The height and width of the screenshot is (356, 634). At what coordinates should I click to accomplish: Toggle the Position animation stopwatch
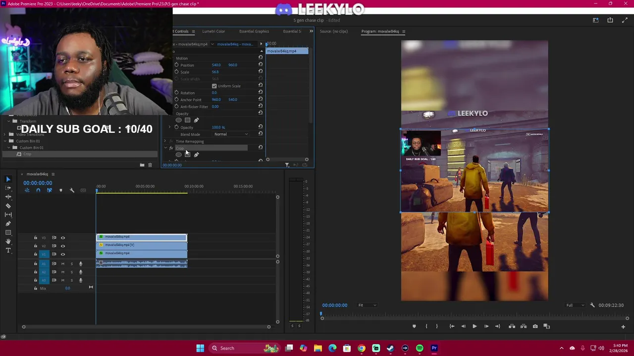[x=176, y=65]
